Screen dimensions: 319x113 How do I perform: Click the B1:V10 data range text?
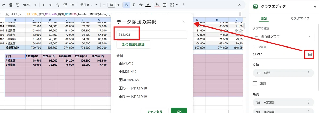click(258, 54)
